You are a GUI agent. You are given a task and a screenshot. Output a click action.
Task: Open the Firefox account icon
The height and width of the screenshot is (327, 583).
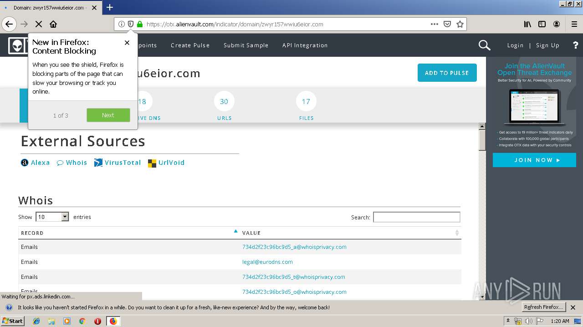click(557, 24)
